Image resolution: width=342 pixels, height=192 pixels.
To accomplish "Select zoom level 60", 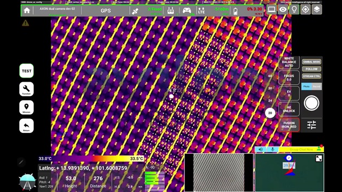I will click(x=270, y=76).
